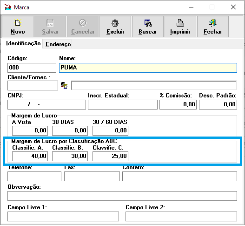This screenshot has height=226, width=245.
Task: Focus the Campo Livre 2 input
Action: [x=181, y=216]
